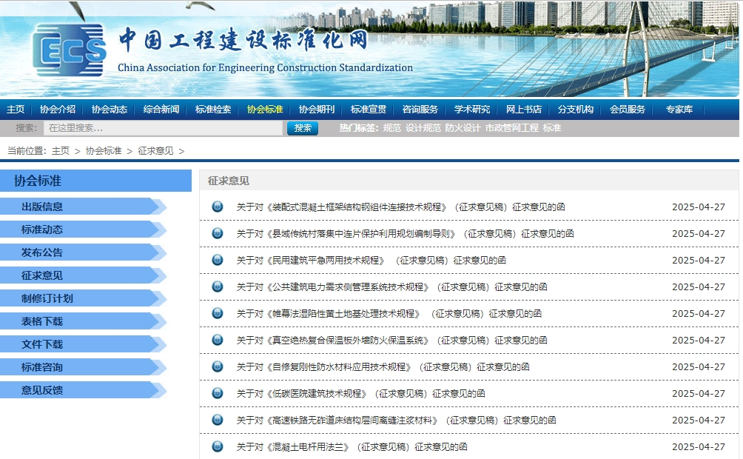
Task: Select 专家库 in the top navigation
Action: click(679, 110)
